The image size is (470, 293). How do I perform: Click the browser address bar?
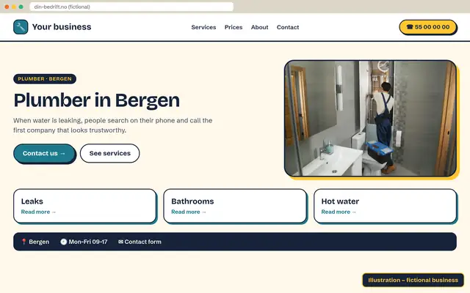pos(131,7)
